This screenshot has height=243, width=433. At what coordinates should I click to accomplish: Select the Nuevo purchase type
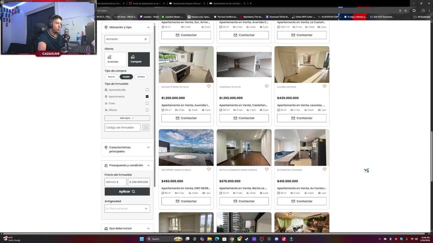pyautogui.click(x=111, y=77)
